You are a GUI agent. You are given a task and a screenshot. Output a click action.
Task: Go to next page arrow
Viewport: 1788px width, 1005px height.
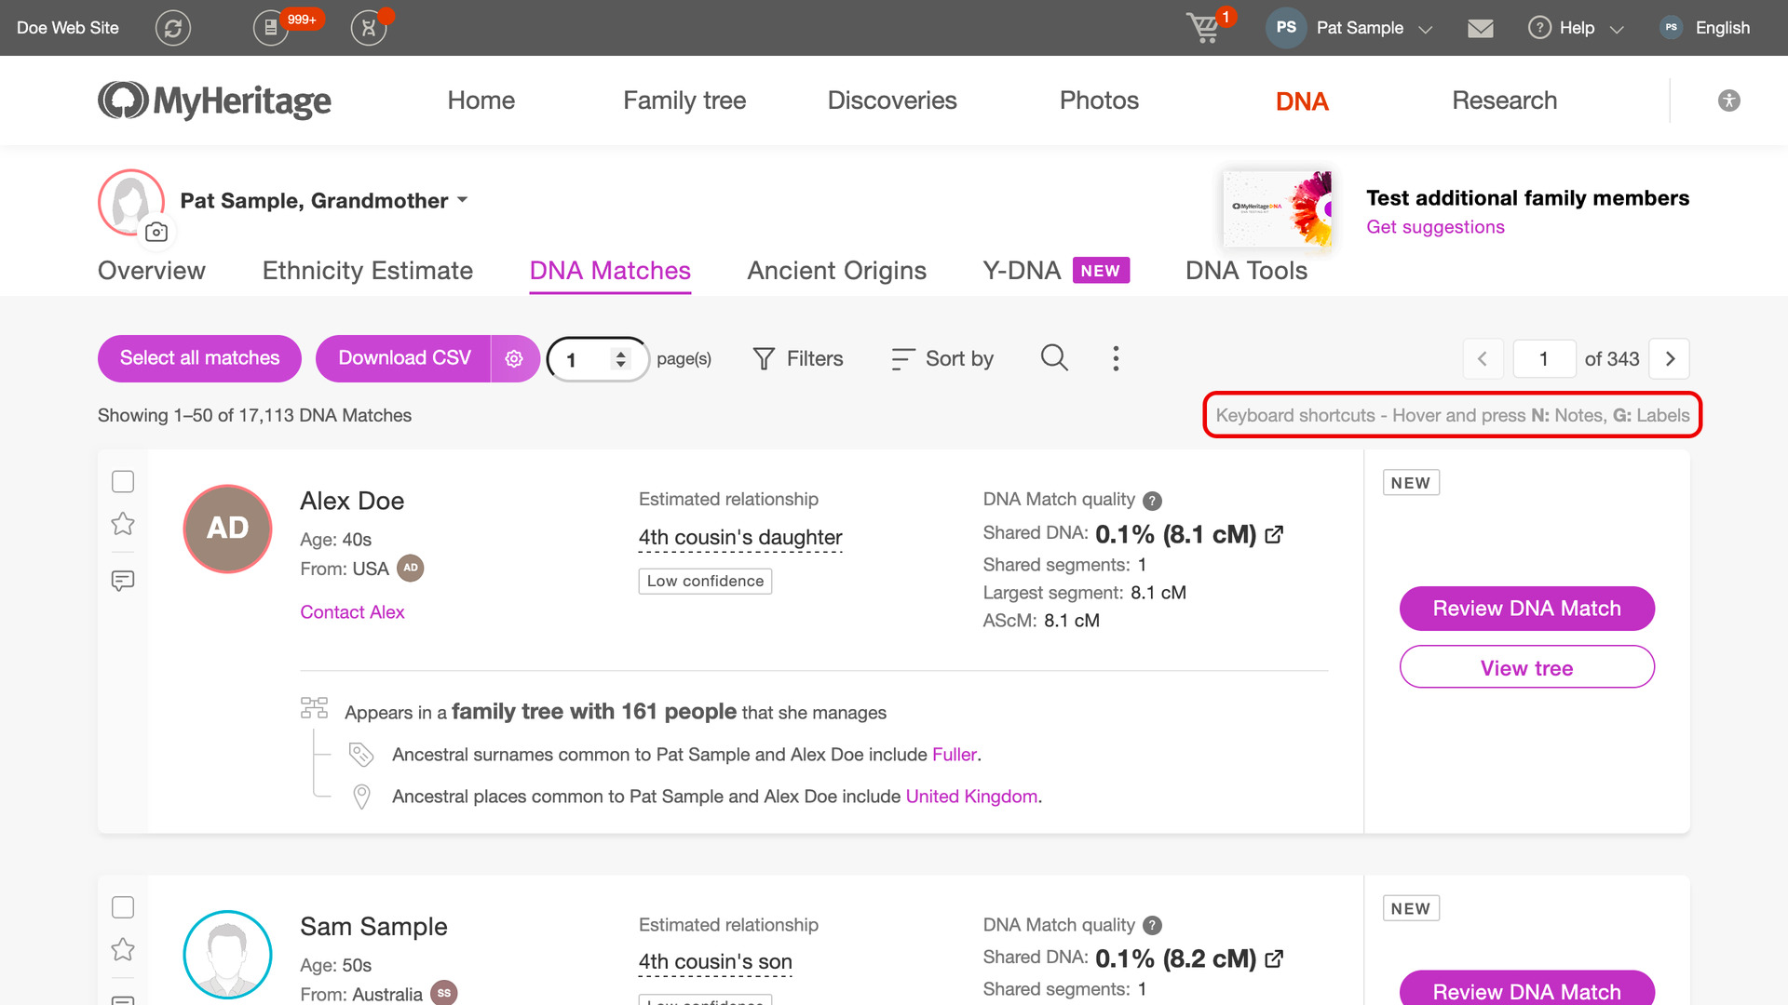click(x=1670, y=358)
